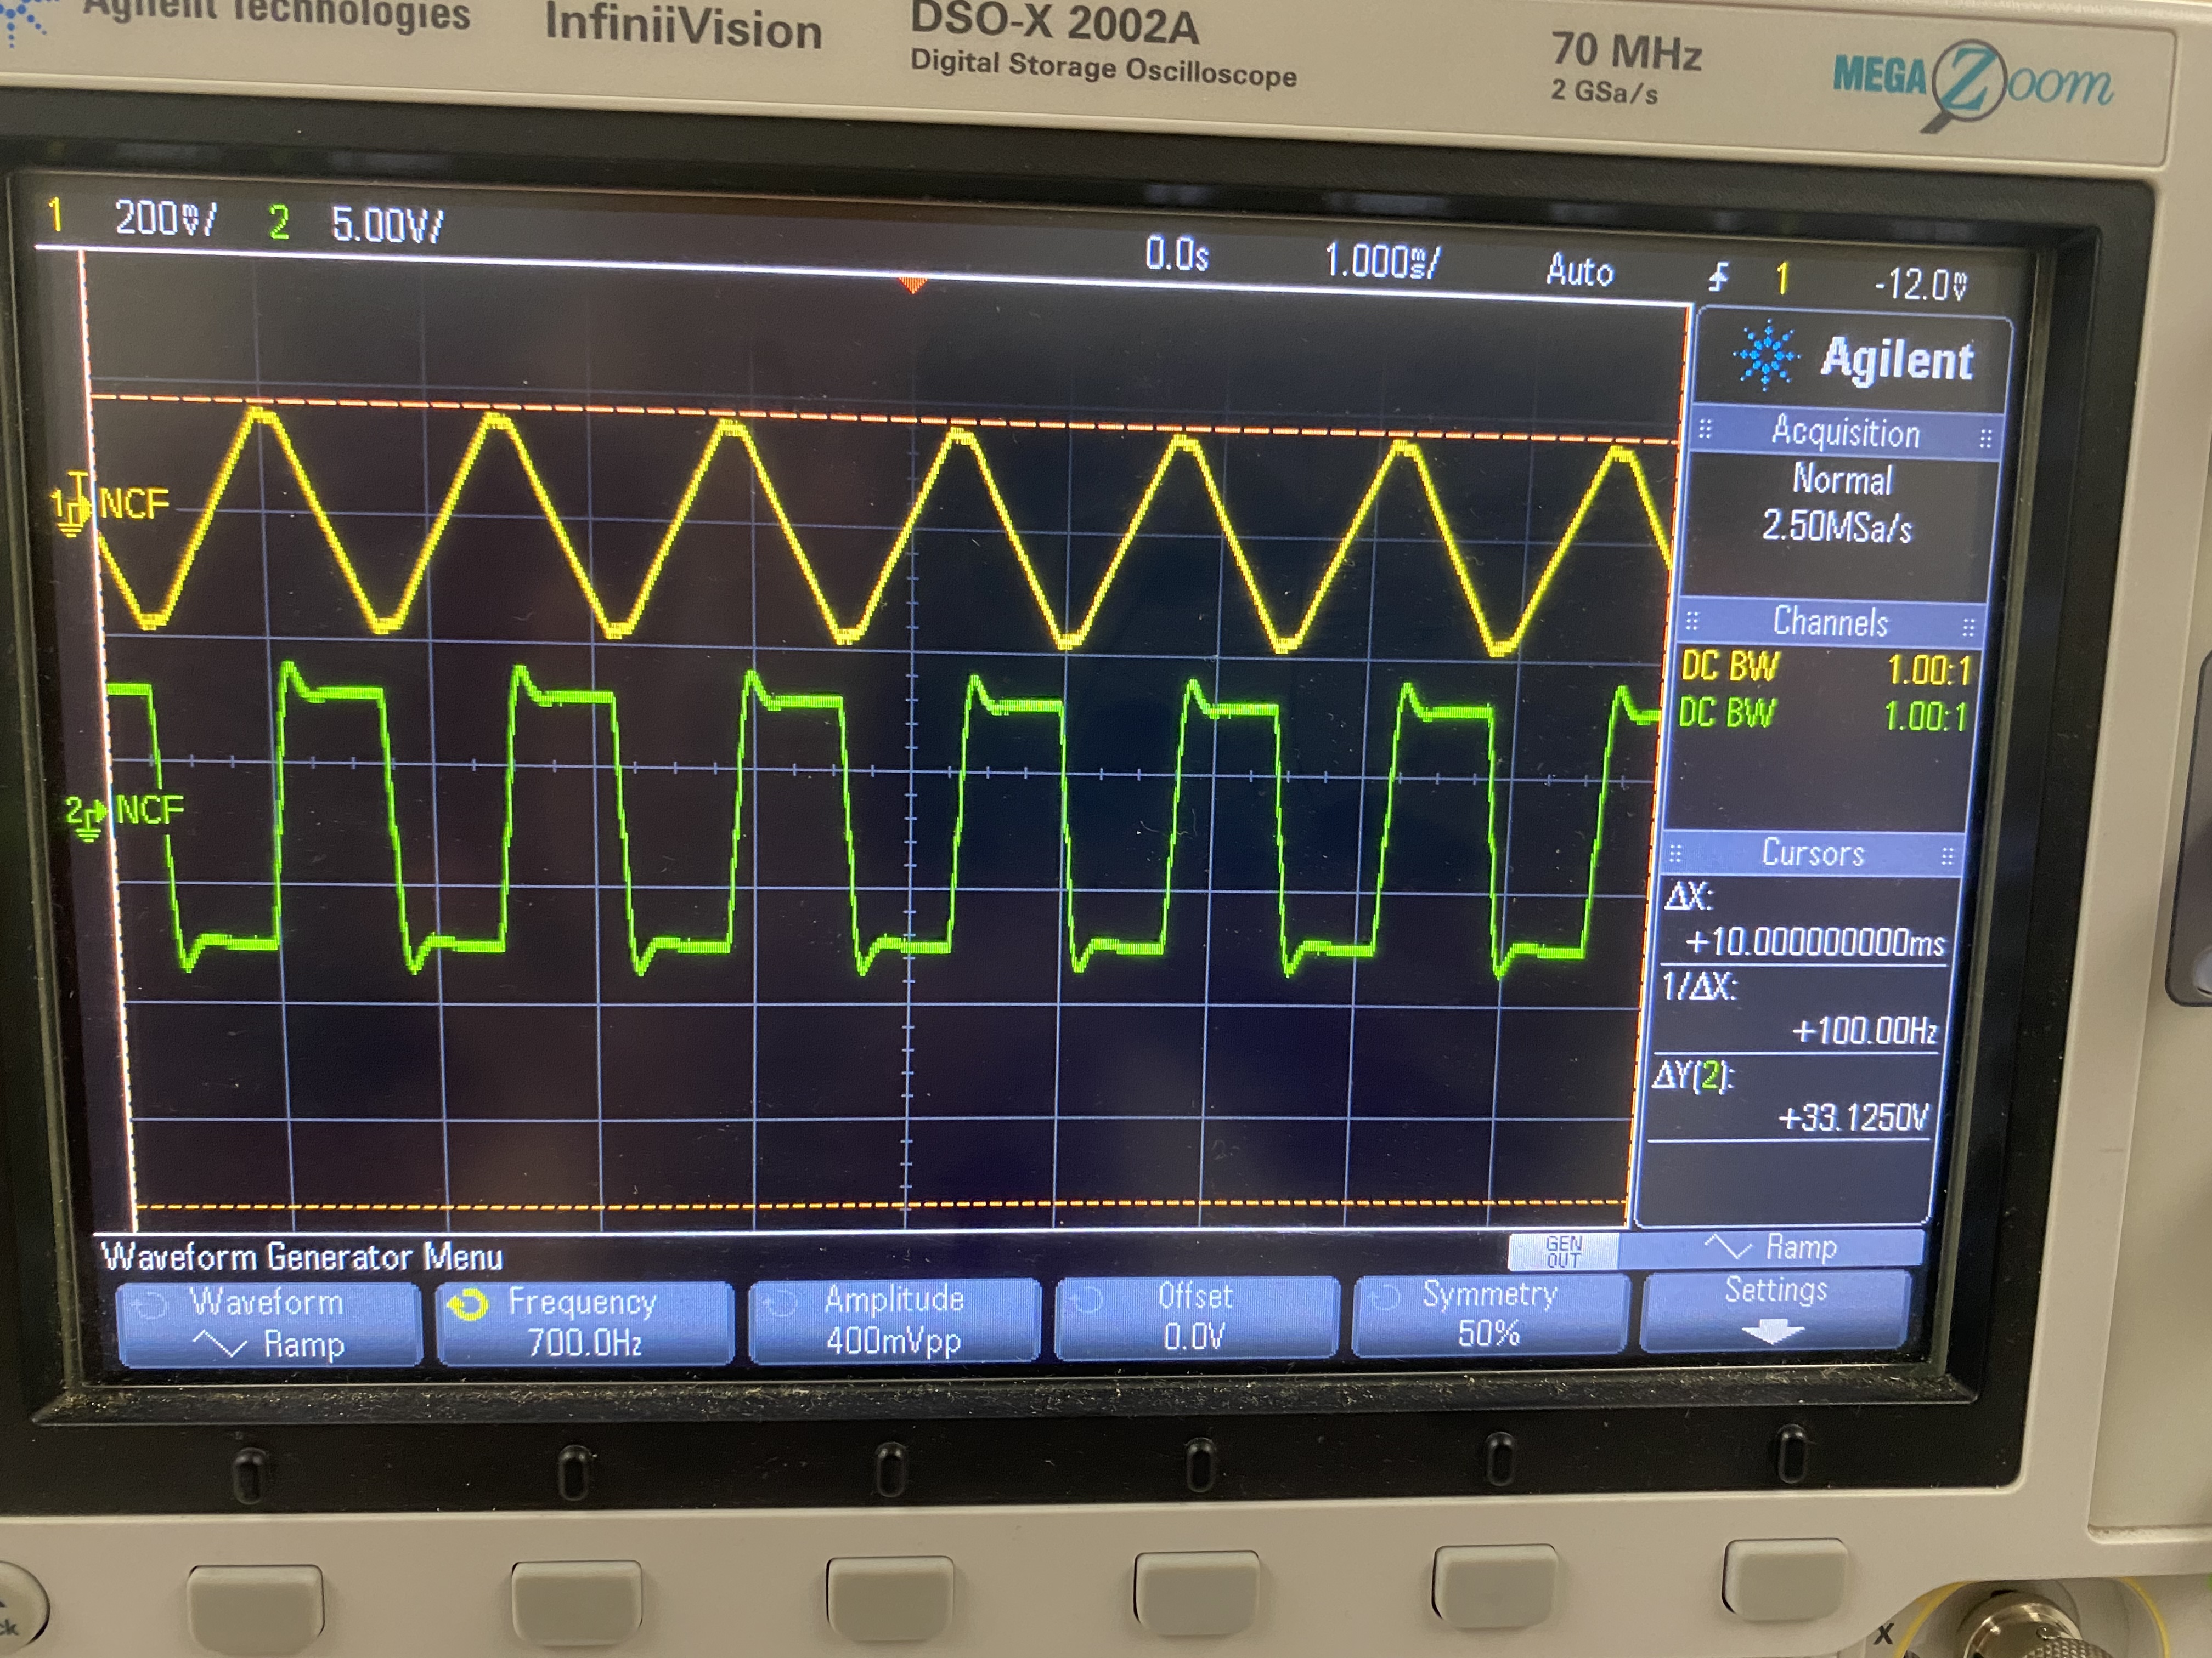Open the Settings softkey submenu

click(1775, 1310)
